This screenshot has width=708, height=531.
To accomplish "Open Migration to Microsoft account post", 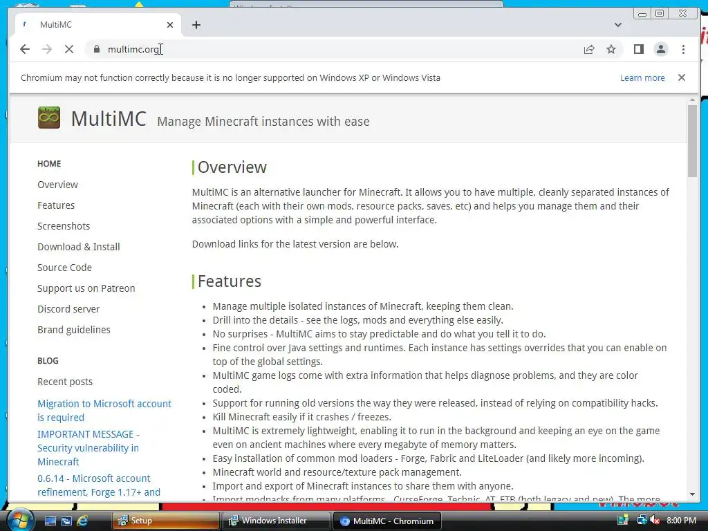I will pyautogui.click(x=104, y=411).
